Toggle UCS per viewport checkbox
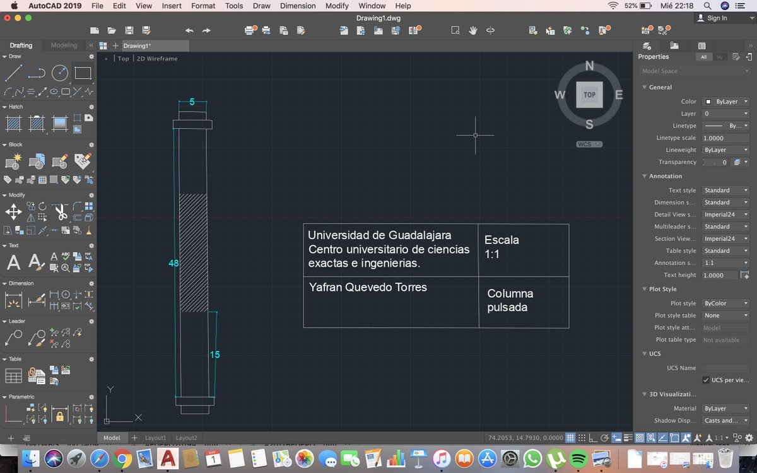This screenshot has width=757, height=473. [x=705, y=380]
